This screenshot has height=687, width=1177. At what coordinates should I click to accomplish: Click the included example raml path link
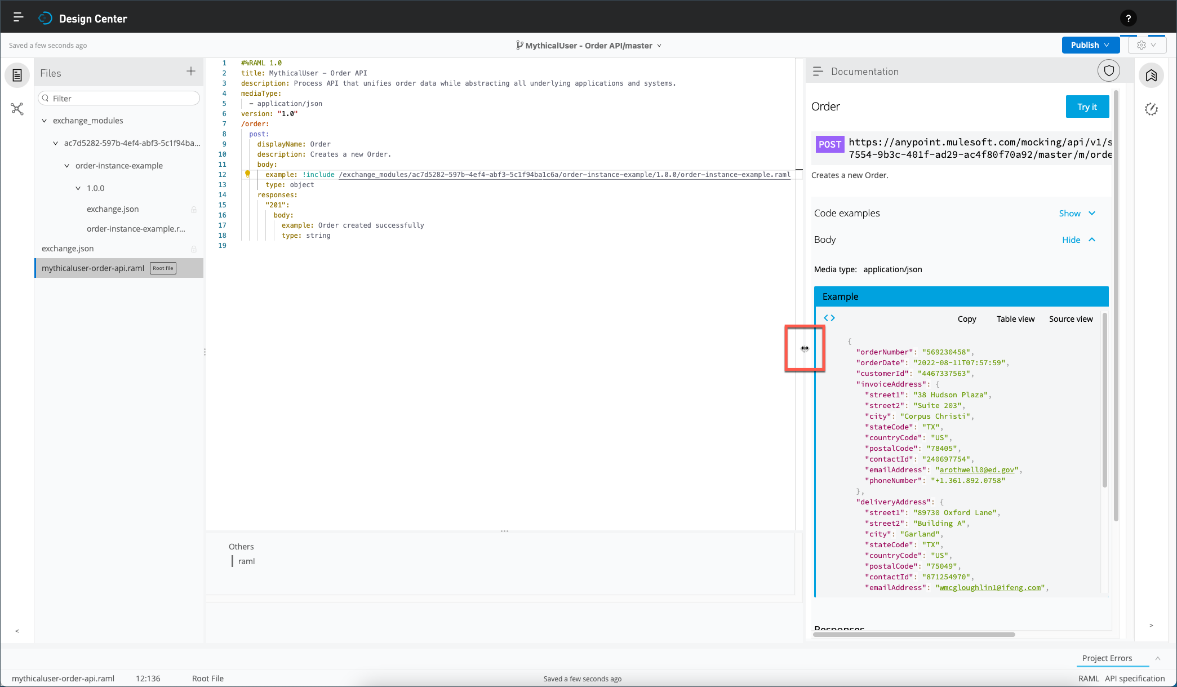pos(565,175)
